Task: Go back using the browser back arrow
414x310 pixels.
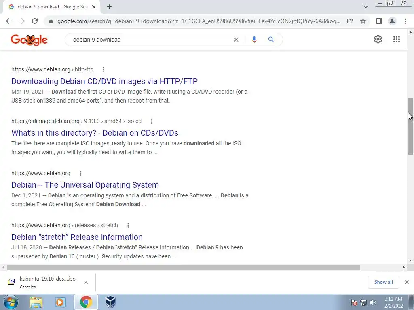Action: point(9,21)
